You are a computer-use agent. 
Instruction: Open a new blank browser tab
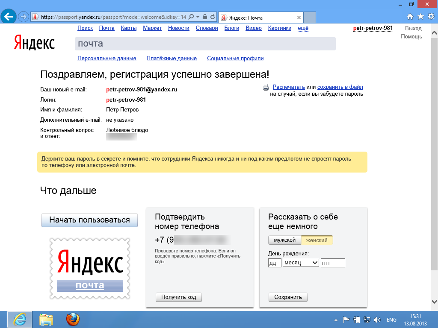pos(310,18)
